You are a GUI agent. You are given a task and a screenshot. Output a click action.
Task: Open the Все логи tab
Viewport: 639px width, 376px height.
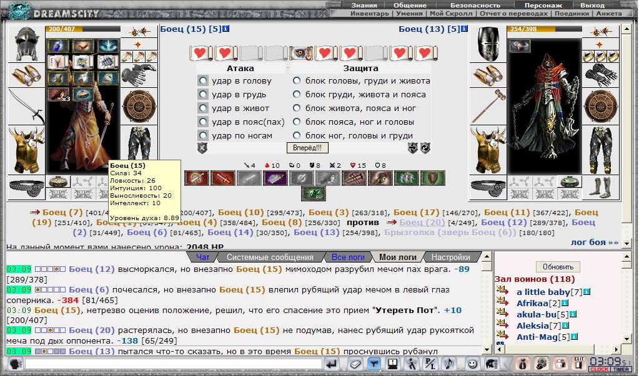(x=348, y=257)
